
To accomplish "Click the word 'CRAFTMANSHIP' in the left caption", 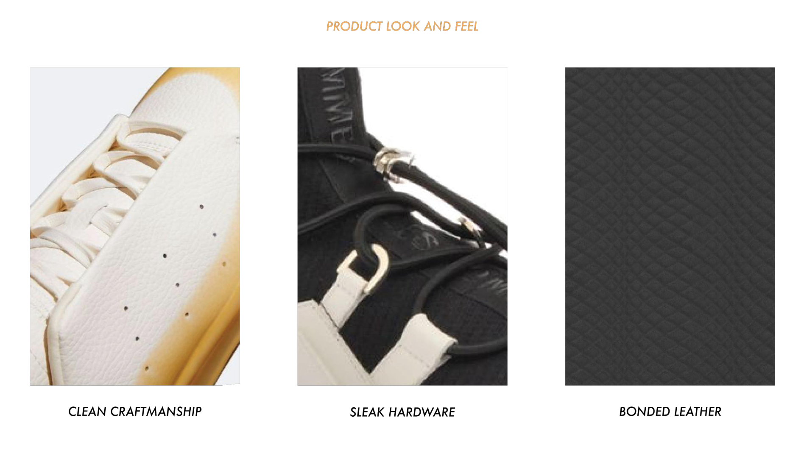I will pyautogui.click(x=156, y=412).
